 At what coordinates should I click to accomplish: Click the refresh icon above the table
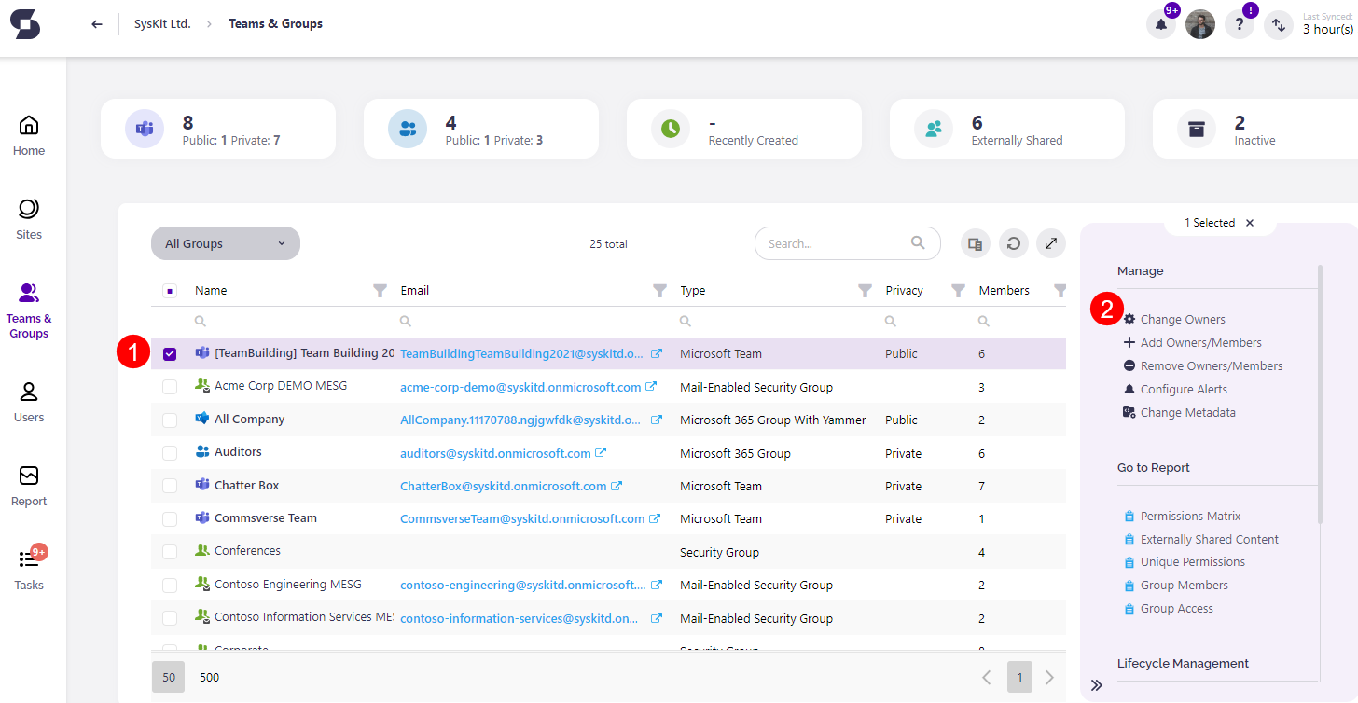(1014, 243)
